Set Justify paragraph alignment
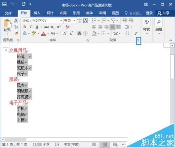This screenshot has height=148, width=175. (x=112, y=27)
